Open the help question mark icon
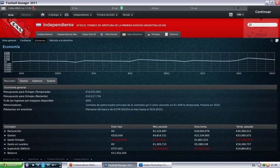The image size is (280, 168). (x=231, y=15)
